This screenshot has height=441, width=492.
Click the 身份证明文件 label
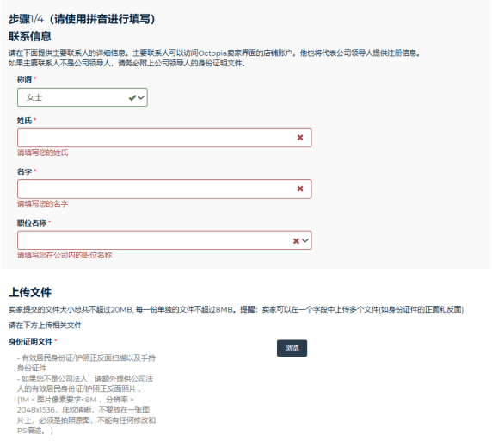pyautogui.click(x=30, y=341)
